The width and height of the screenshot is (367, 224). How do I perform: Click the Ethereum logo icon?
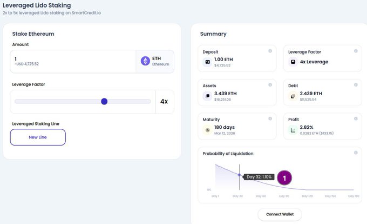(x=145, y=61)
